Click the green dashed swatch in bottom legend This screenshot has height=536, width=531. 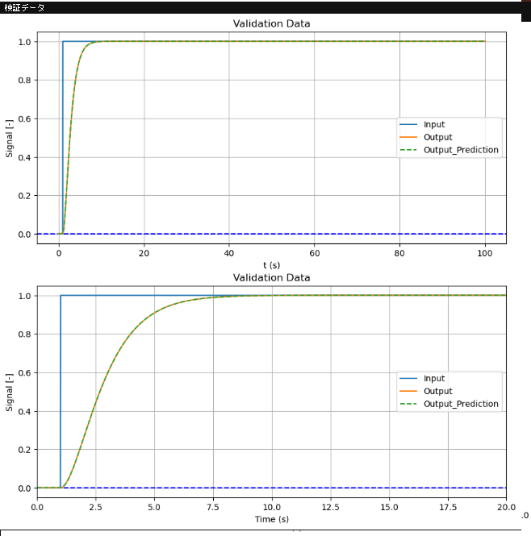(x=408, y=404)
